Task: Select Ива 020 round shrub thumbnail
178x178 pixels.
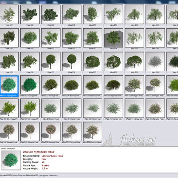Action: (30, 38)
